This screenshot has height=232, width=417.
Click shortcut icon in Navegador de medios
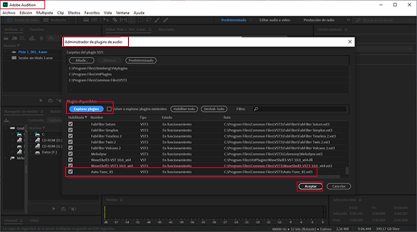[6, 121]
